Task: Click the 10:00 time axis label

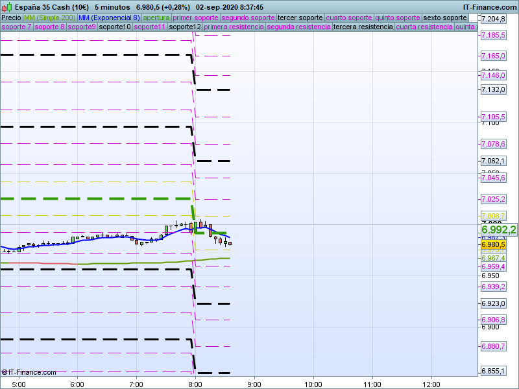Action: (313, 384)
